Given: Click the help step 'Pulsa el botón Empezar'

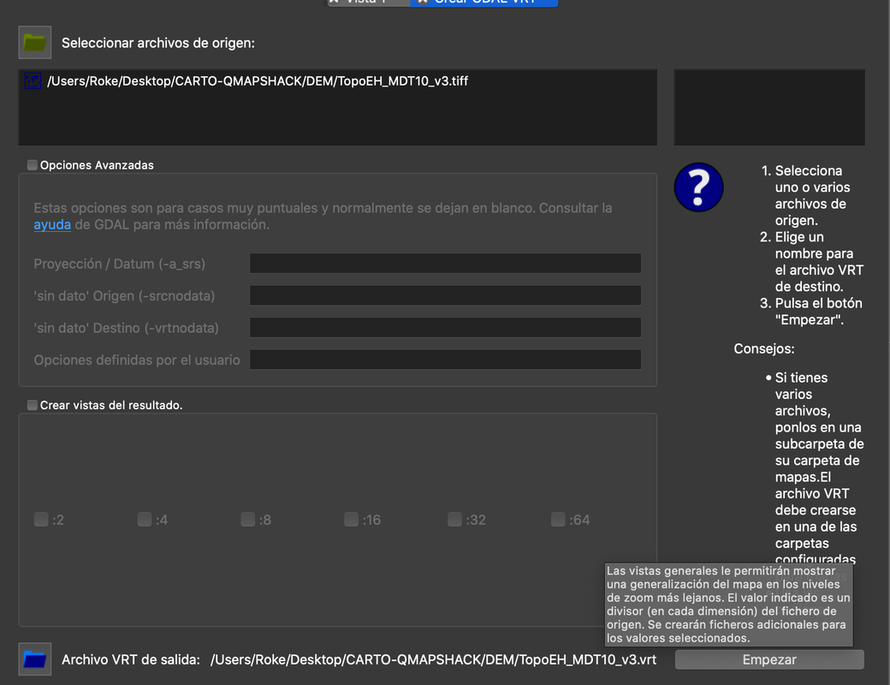Looking at the screenshot, I should coord(818,312).
